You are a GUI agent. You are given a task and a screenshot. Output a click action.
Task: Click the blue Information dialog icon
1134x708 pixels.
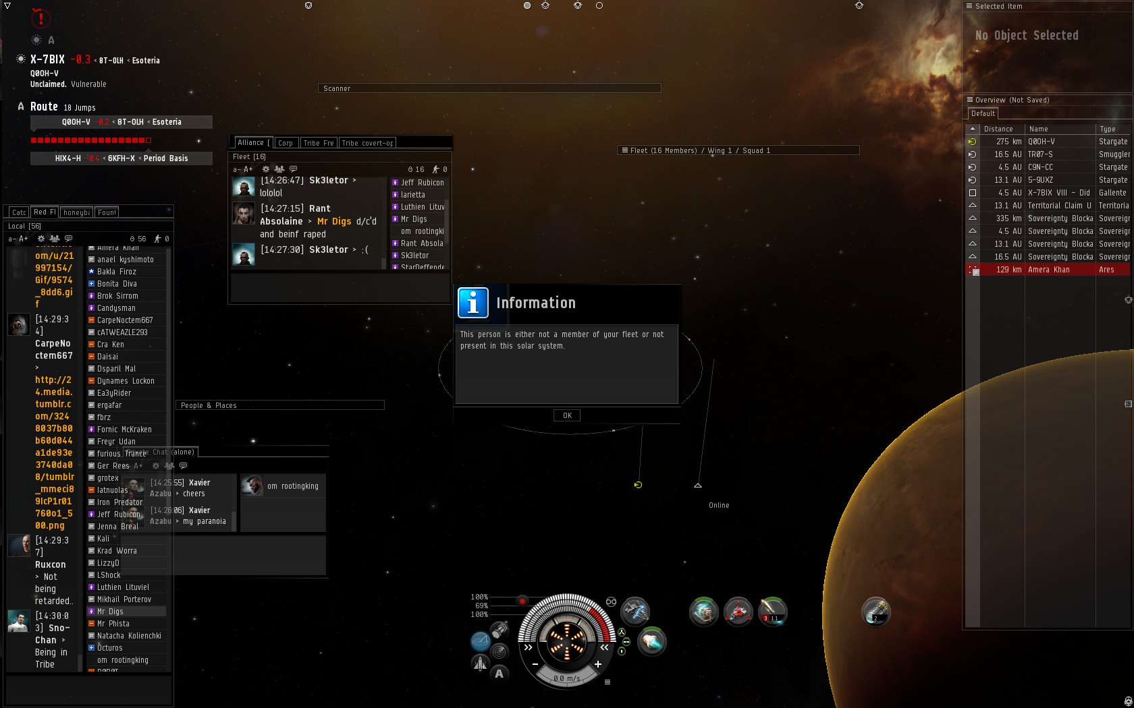[473, 303]
